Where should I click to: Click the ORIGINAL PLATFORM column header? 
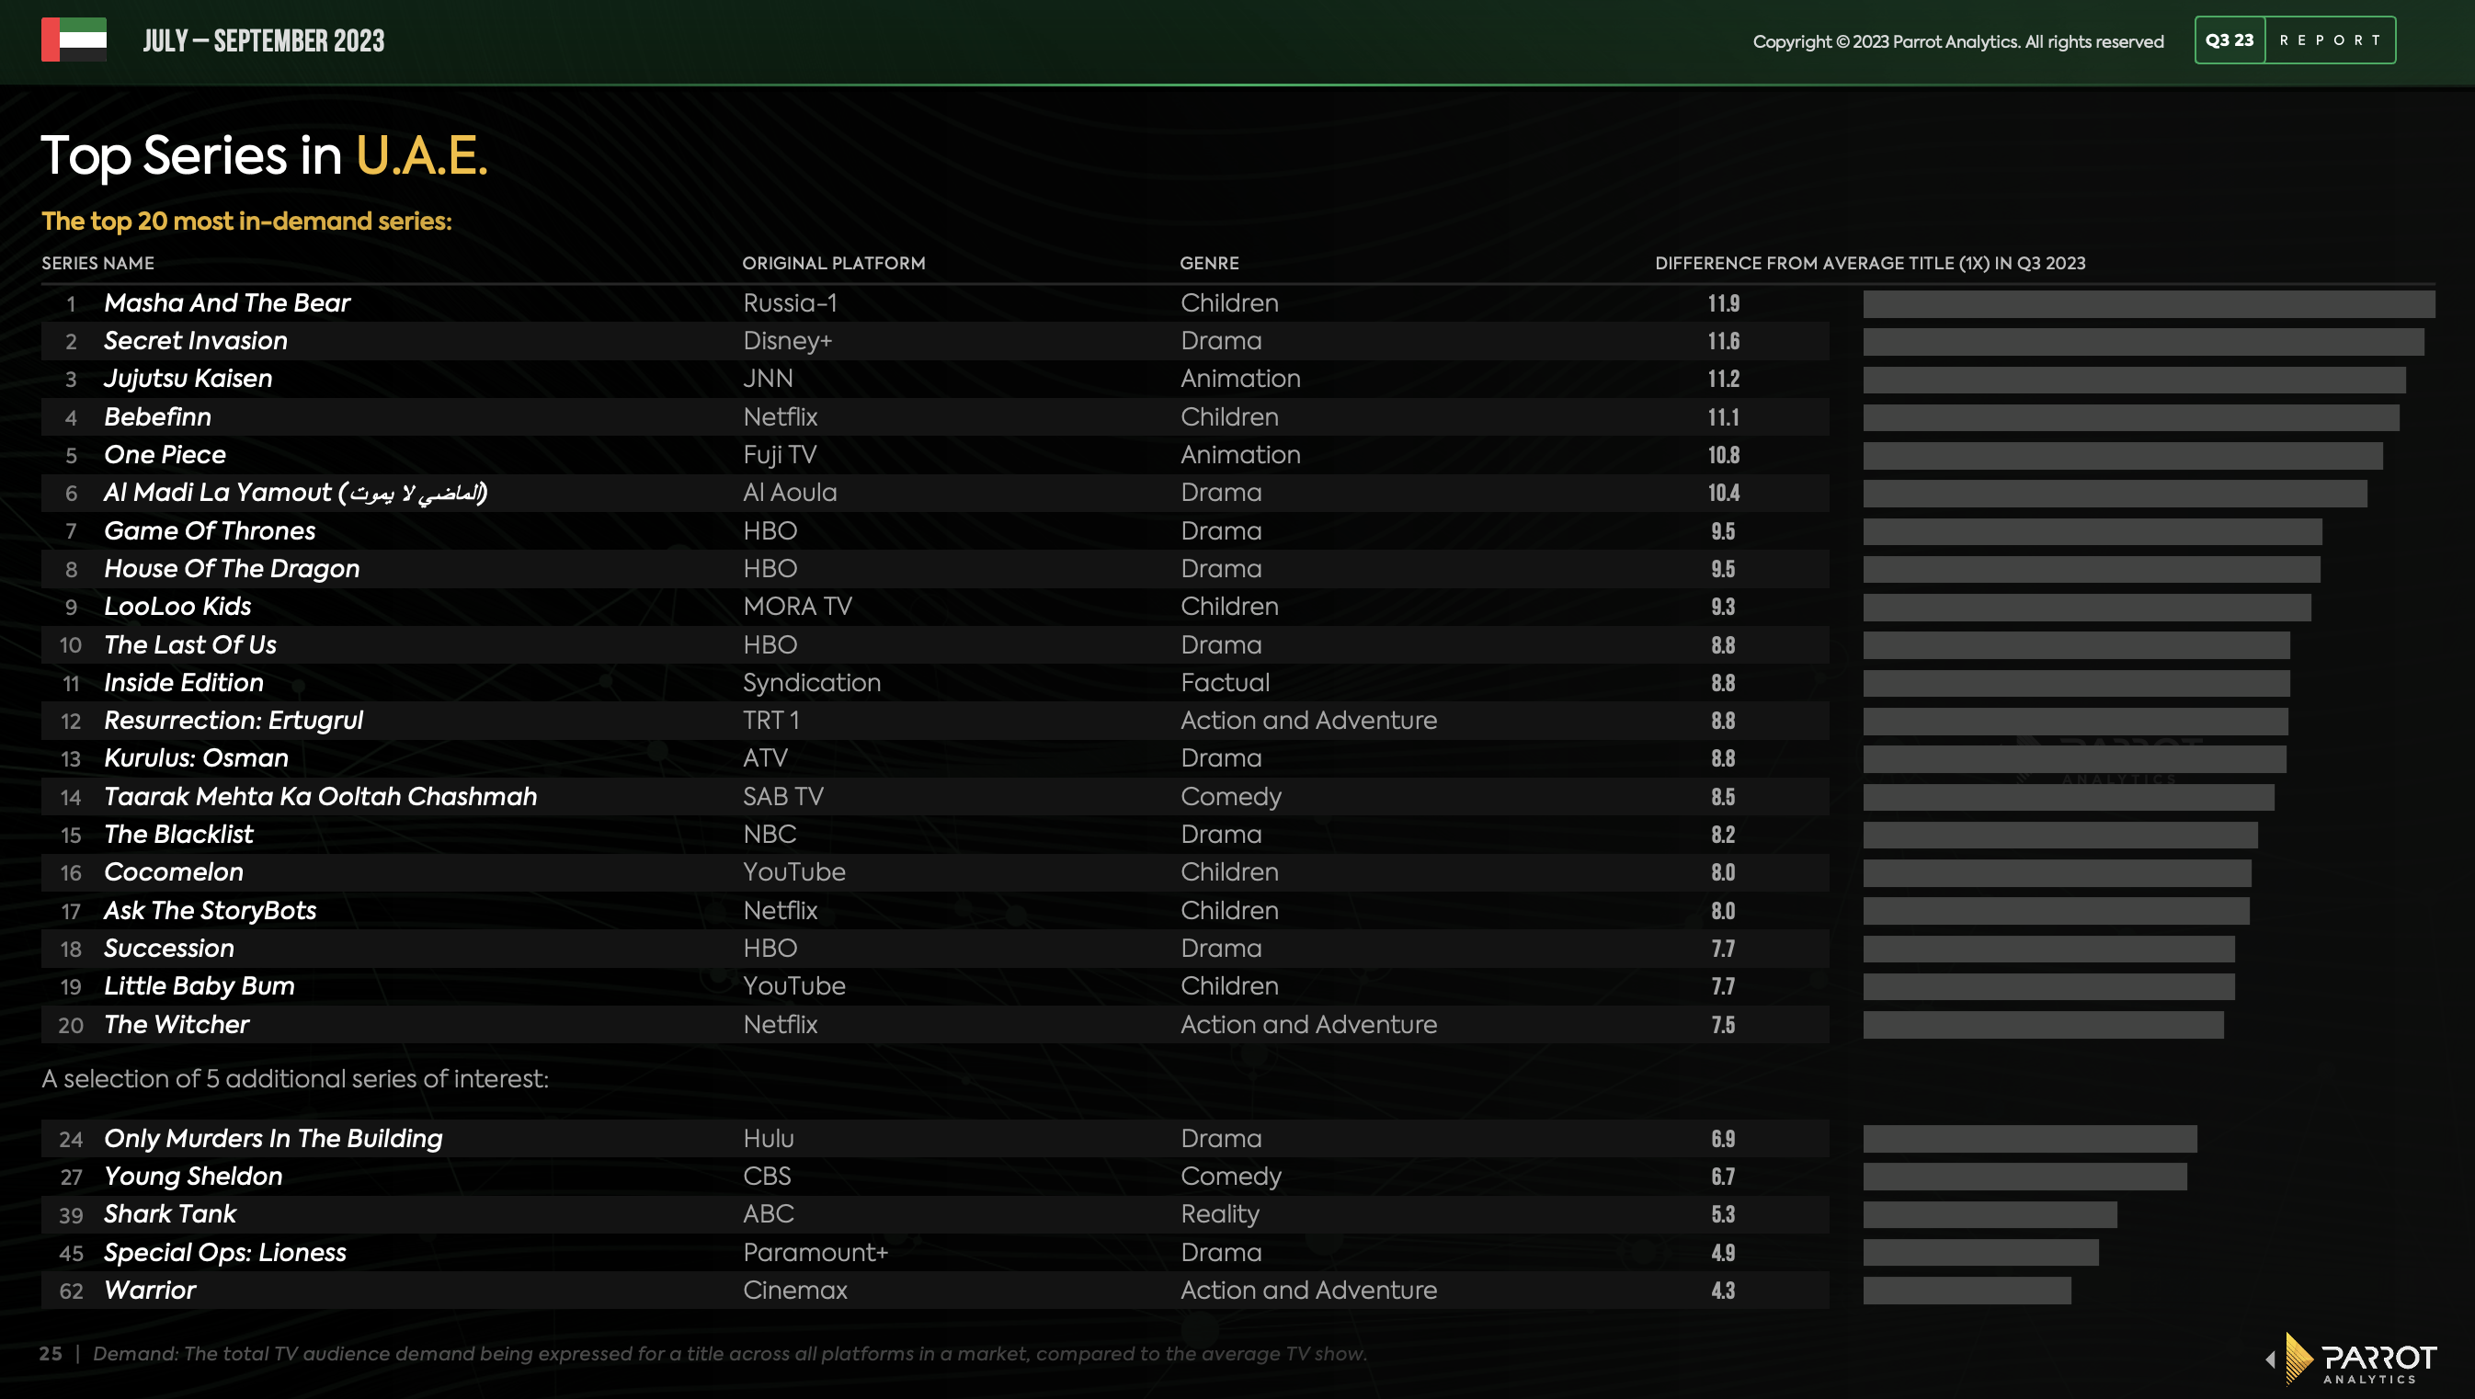point(833,263)
